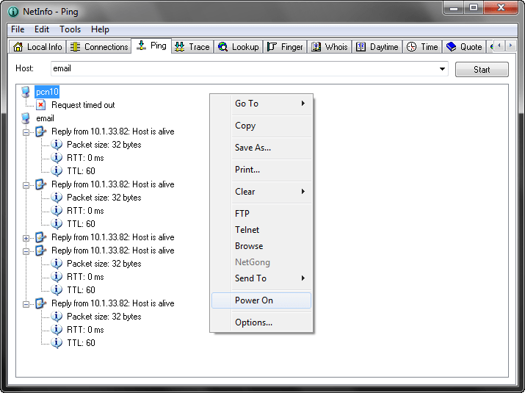This screenshot has width=525, height=393.
Task: Click the reply icon of the collapsed third reply
Action: [x=41, y=237]
